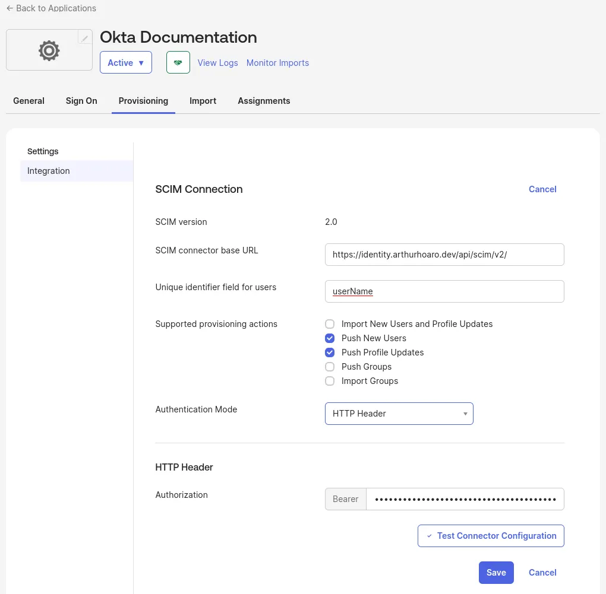Click Cancel next to the Save button
606x594 pixels.
(542, 573)
